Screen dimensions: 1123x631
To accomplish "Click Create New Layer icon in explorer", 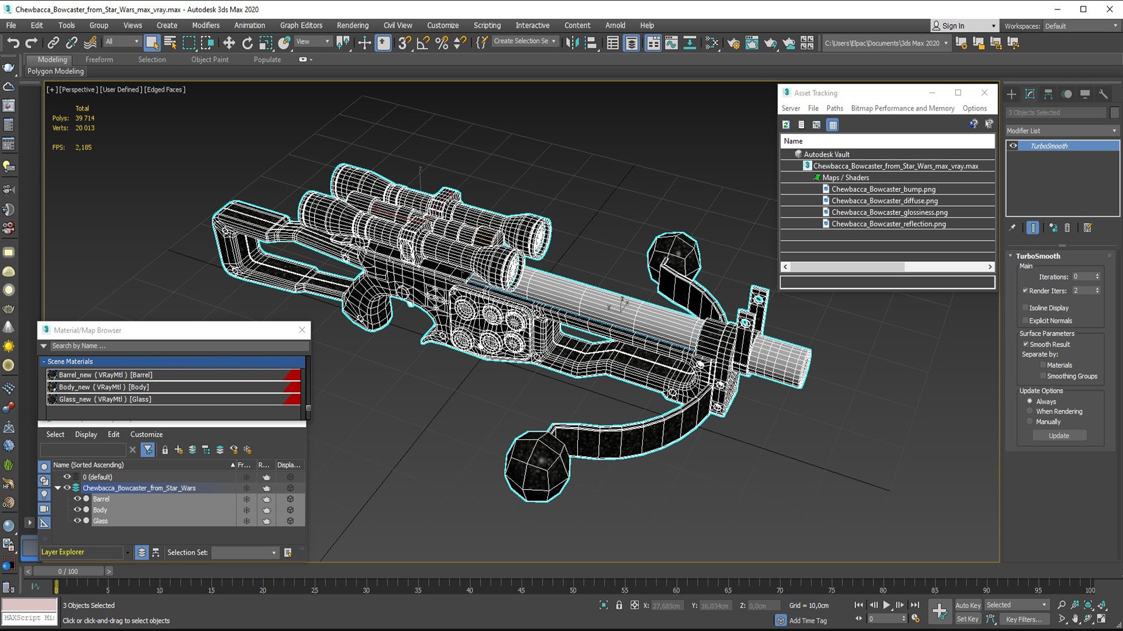I will (179, 450).
